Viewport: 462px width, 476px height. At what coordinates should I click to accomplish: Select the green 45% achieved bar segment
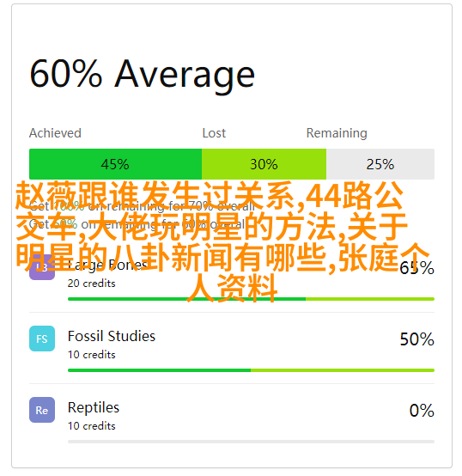(x=115, y=164)
